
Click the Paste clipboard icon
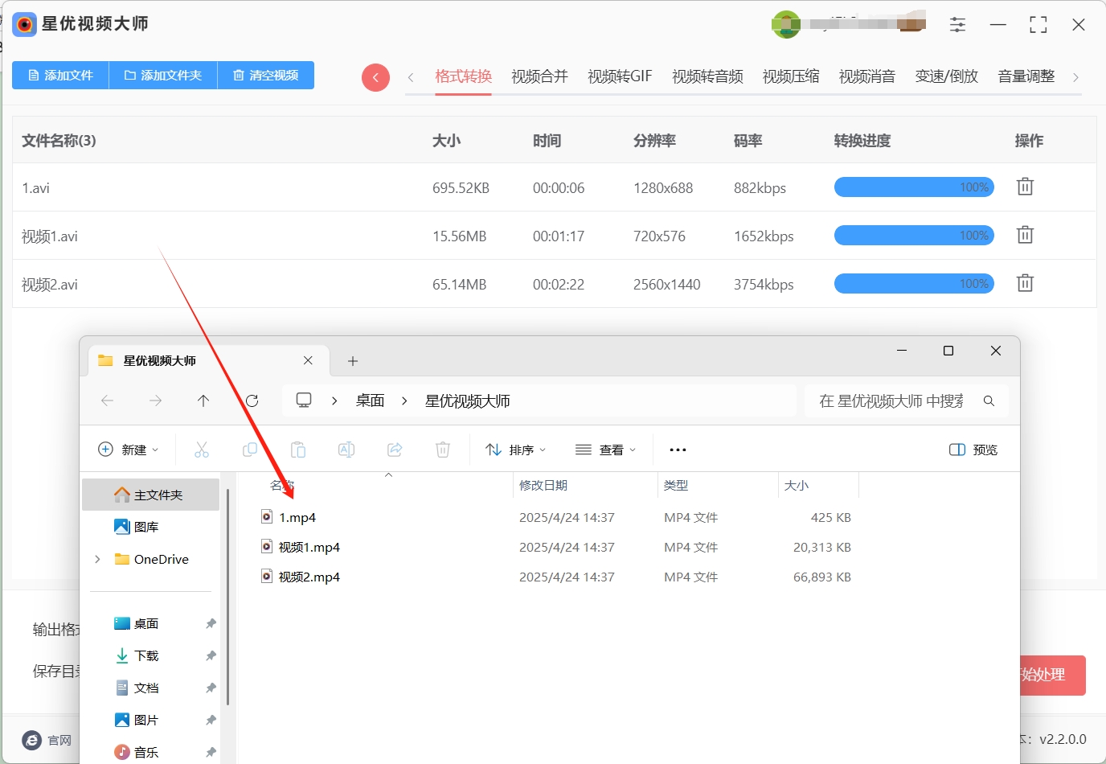tap(298, 450)
